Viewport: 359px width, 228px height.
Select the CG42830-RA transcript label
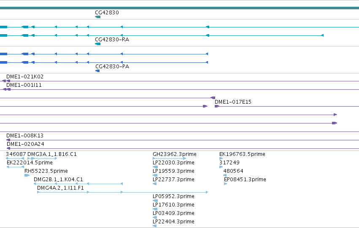point(112,40)
